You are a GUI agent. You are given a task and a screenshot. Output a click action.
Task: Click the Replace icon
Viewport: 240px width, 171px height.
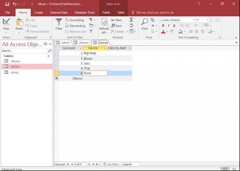click(153, 20)
